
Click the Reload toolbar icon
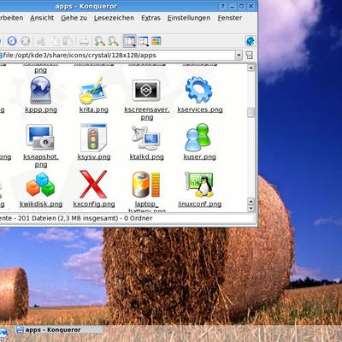click(12, 41)
